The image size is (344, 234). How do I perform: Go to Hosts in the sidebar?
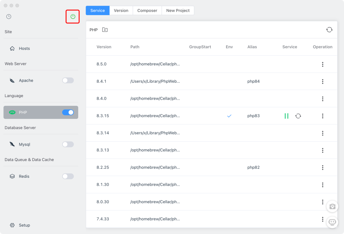click(x=24, y=49)
